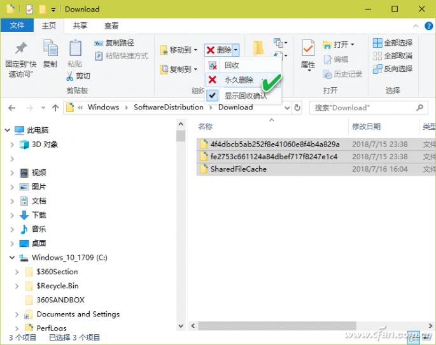Switch to the Share (共享) tab
This screenshot has width=436, height=345.
(x=80, y=25)
